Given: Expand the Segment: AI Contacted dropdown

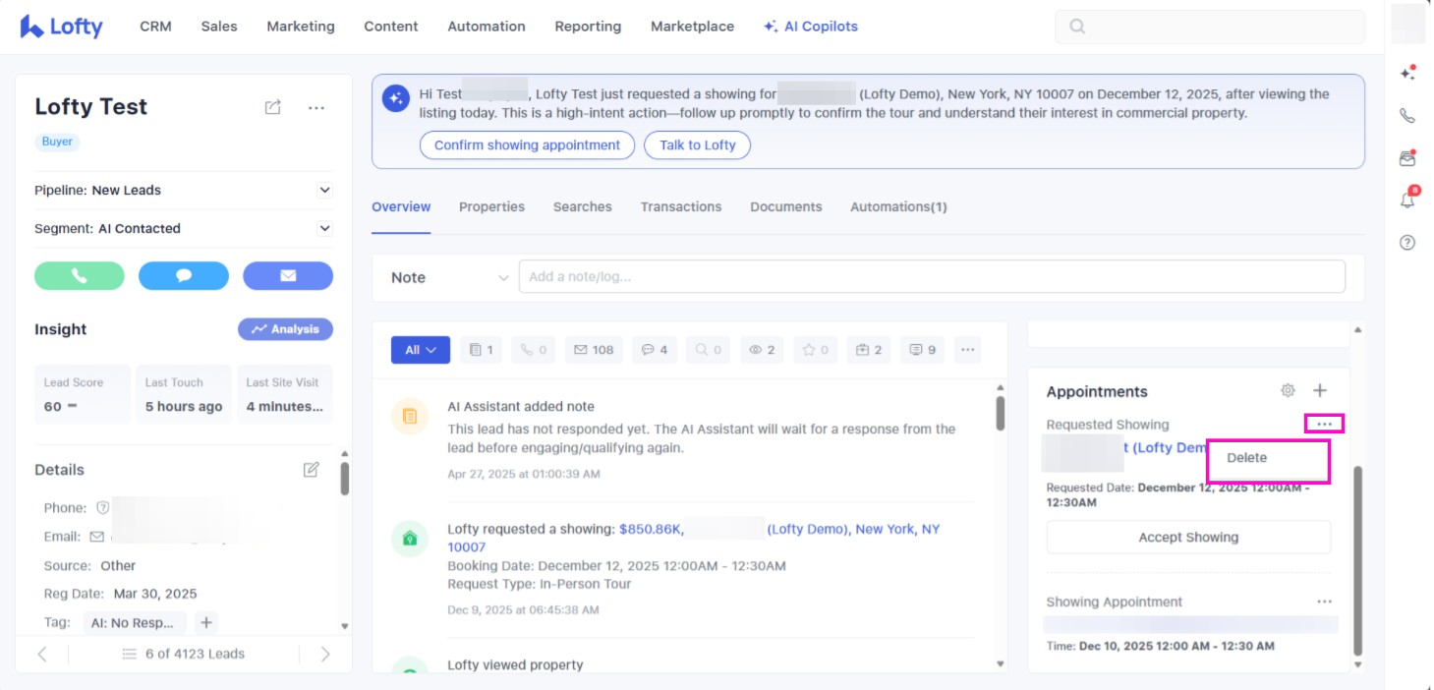Looking at the screenshot, I should [x=324, y=228].
